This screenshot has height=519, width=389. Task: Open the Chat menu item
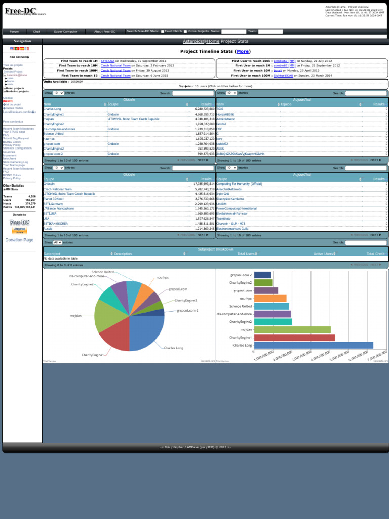coord(36,32)
